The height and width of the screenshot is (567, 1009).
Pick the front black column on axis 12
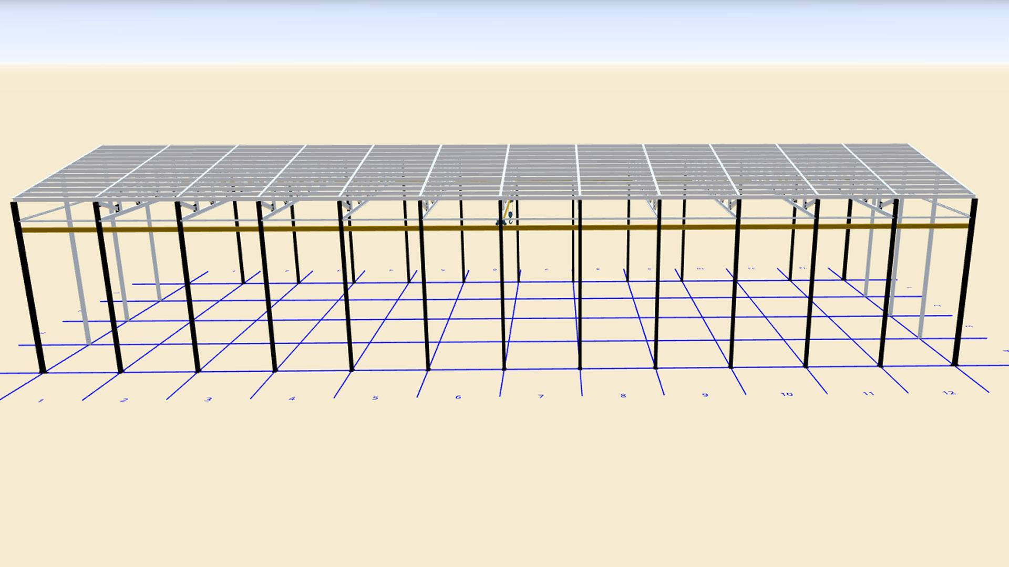coord(965,283)
